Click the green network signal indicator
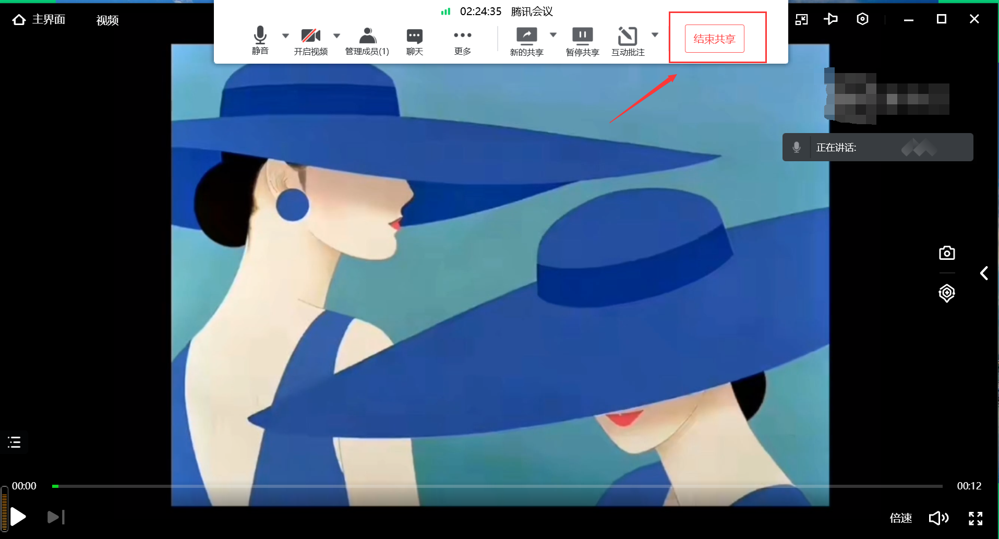This screenshot has height=539, width=999. (x=446, y=11)
